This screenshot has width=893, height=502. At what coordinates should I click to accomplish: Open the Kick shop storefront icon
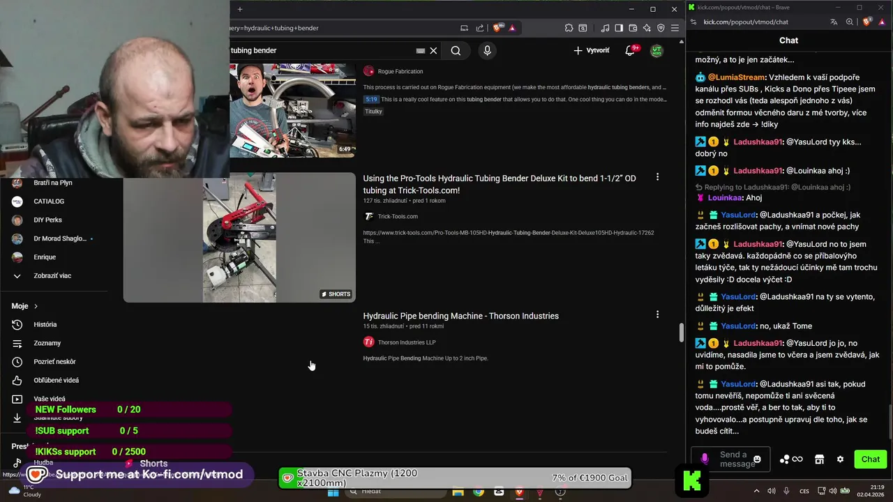click(819, 459)
